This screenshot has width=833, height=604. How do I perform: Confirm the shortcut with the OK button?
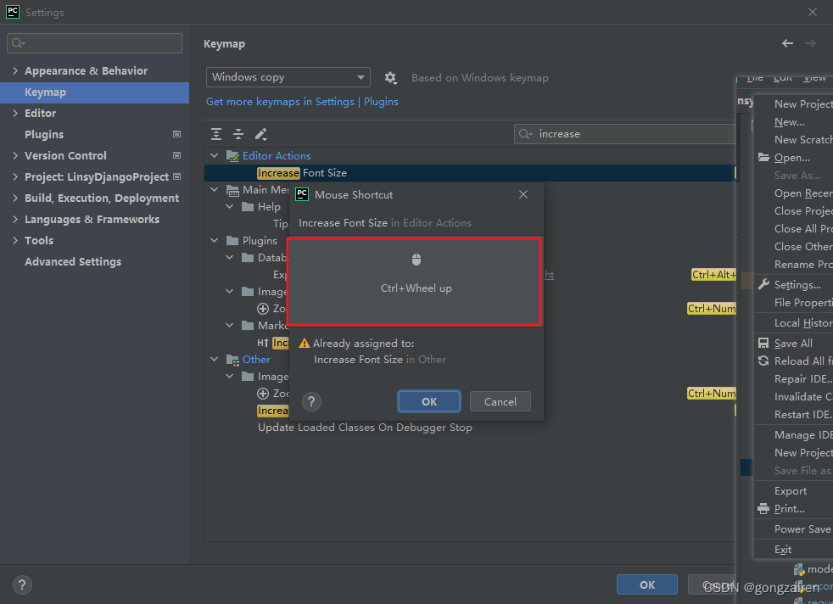(428, 401)
